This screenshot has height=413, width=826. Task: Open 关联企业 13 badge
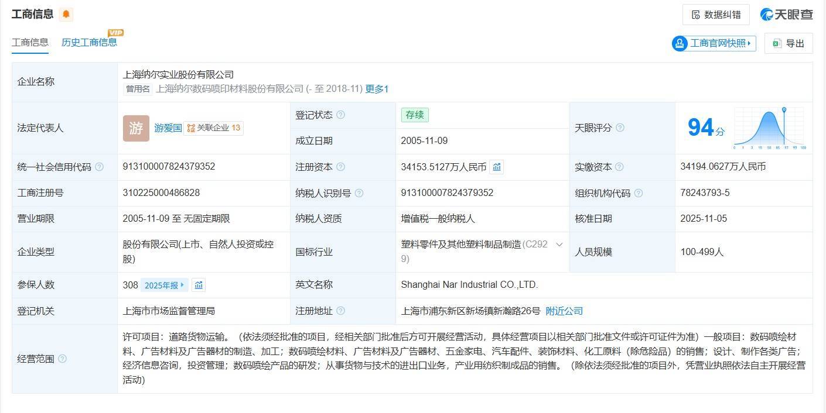point(214,128)
